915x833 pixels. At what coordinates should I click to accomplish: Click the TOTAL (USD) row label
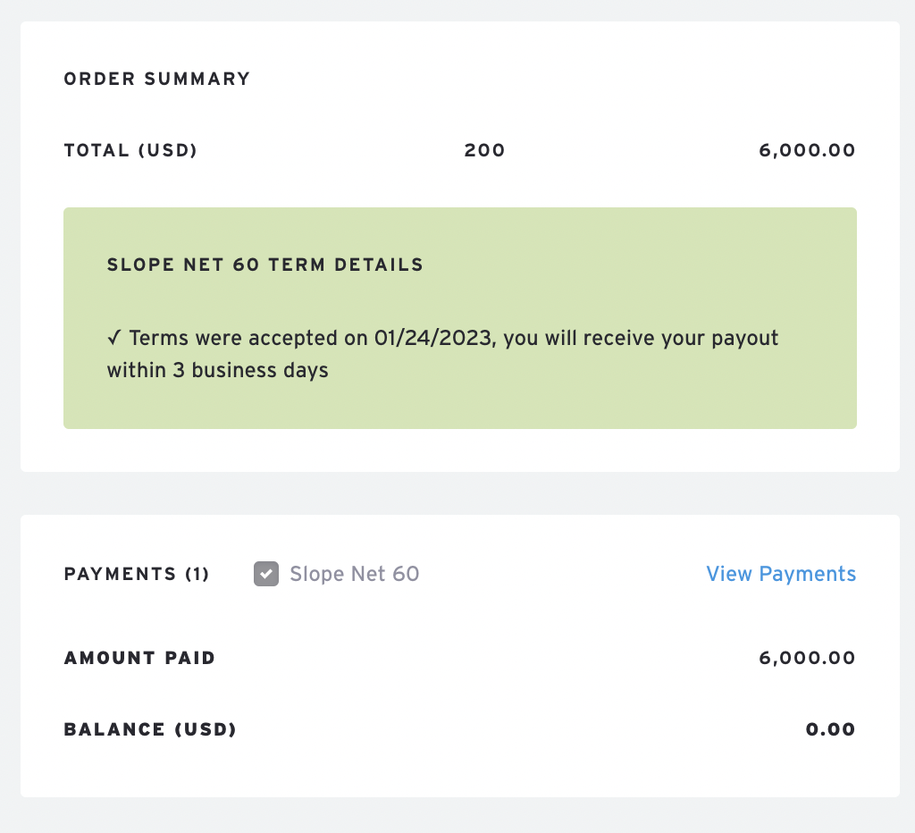[x=130, y=150]
